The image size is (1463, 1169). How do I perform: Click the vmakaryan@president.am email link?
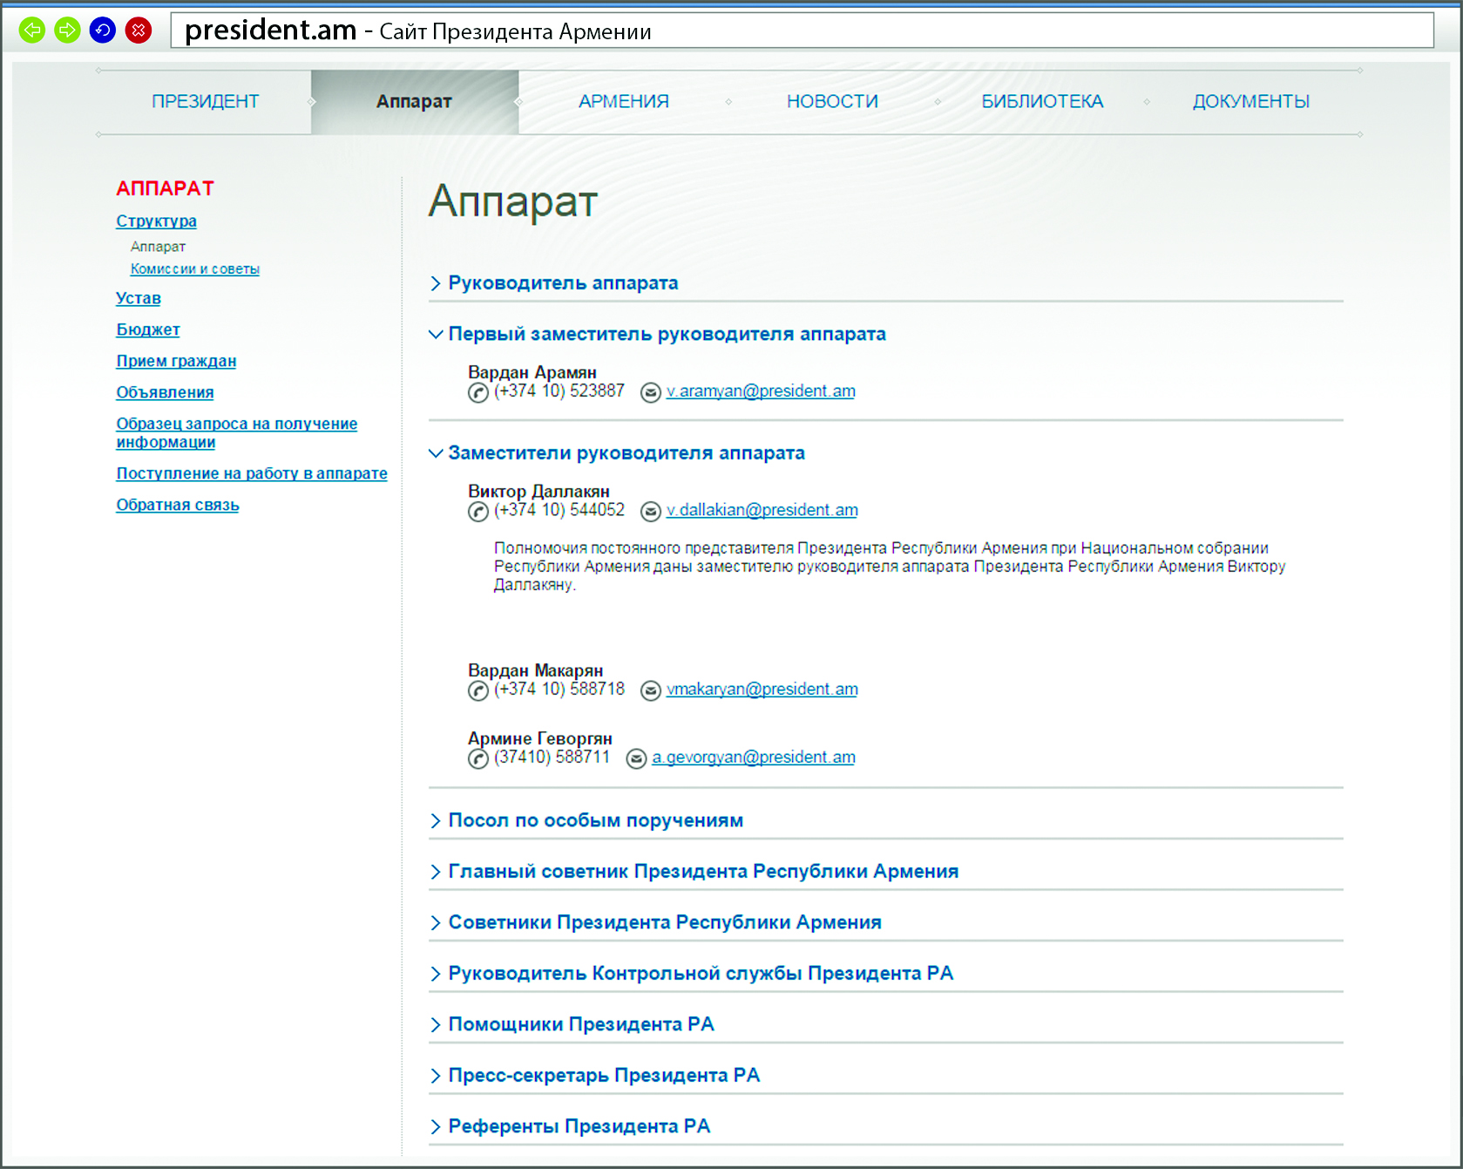tap(762, 690)
